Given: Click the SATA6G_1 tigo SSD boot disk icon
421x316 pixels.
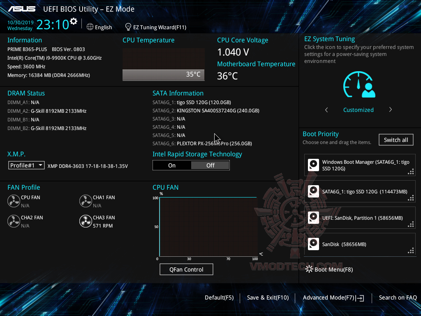Looking at the screenshot, I should (313, 191).
